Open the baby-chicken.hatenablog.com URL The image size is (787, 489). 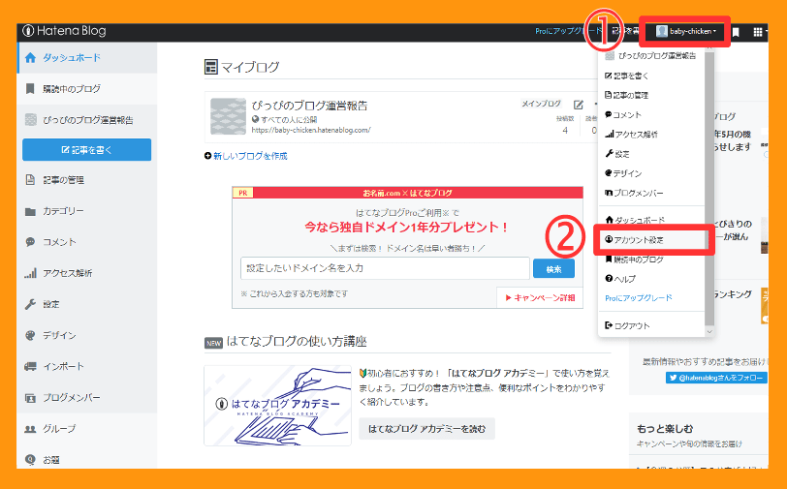(x=311, y=130)
